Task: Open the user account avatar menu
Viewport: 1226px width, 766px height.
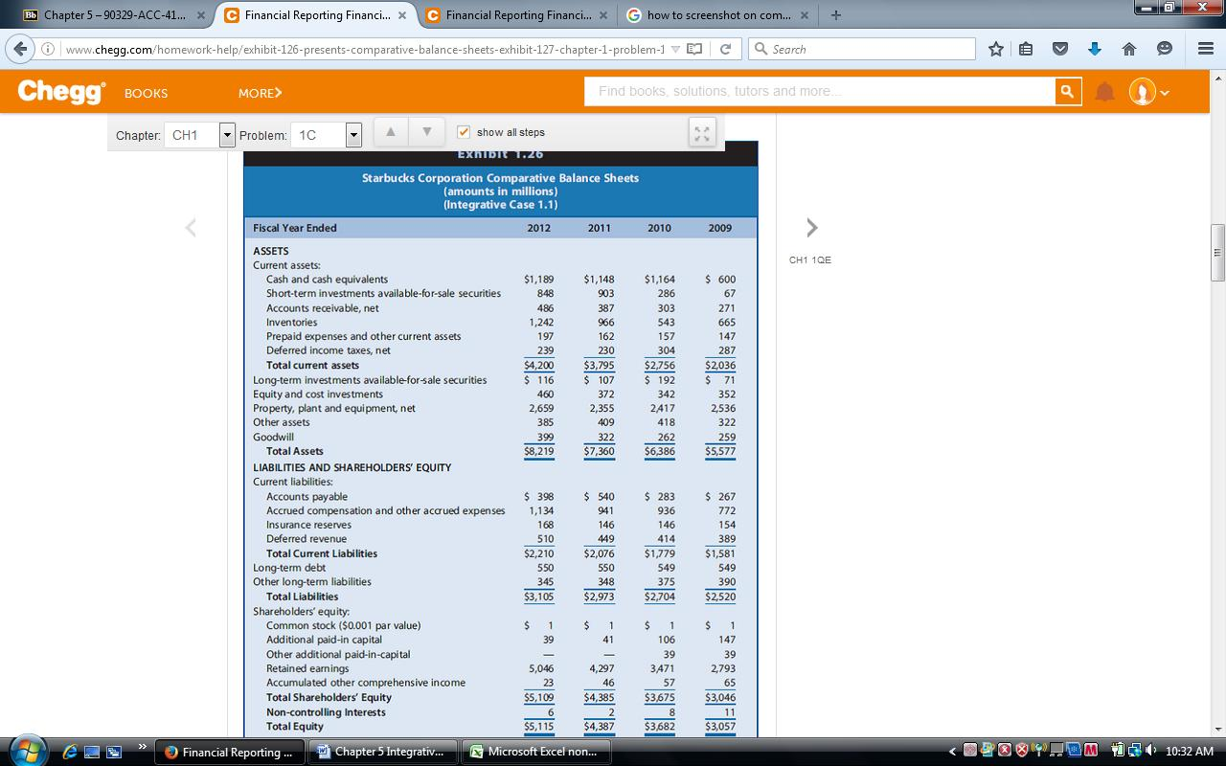Action: click(x=1149, y=92)
